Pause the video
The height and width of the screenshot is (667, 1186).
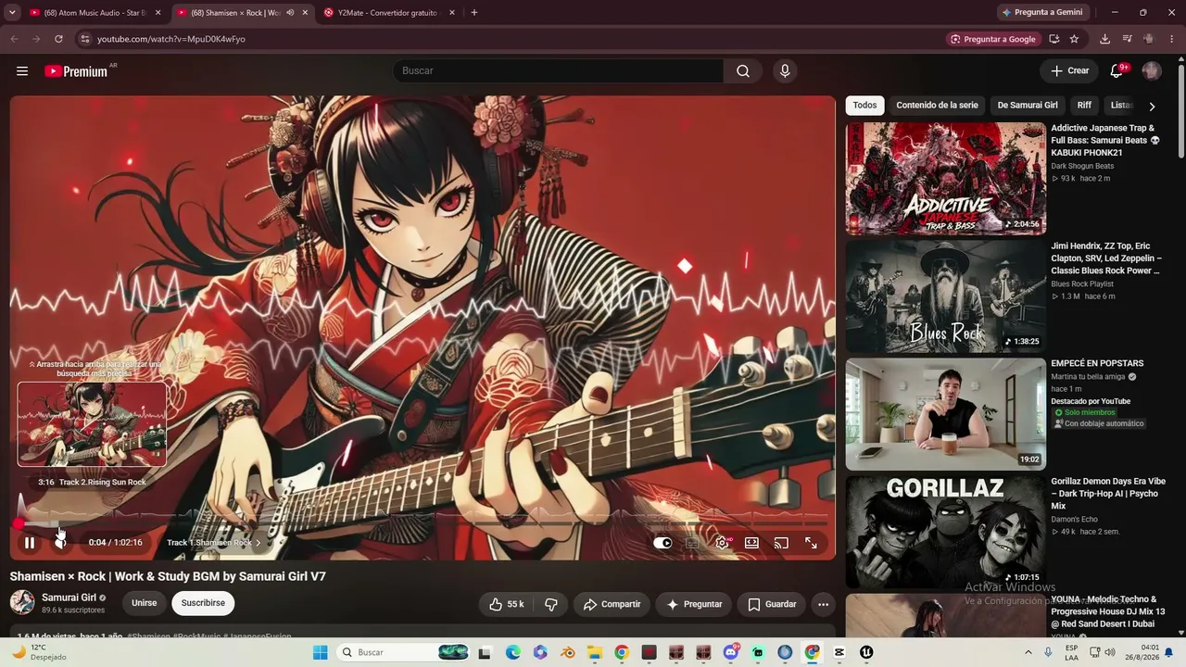point(30,543)
